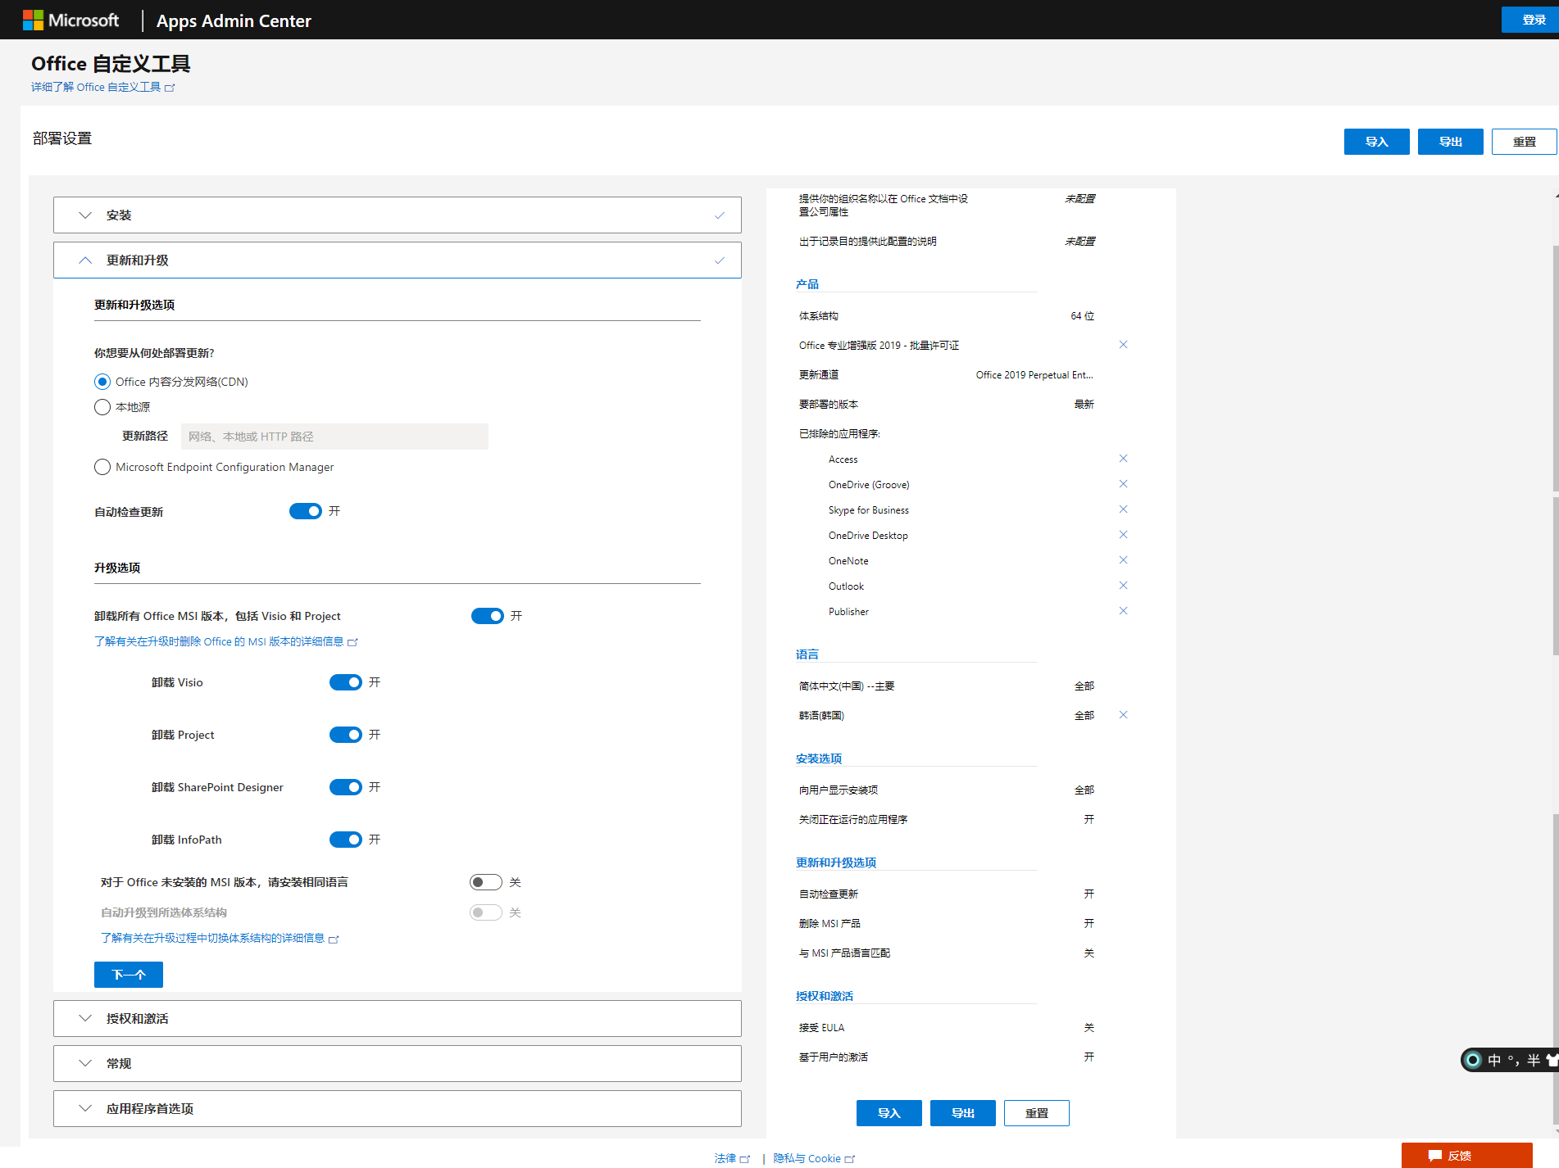The image size is (1559, 1168).
Task: Toggle 自动检查更新 switch
Action: click(306, 511)
